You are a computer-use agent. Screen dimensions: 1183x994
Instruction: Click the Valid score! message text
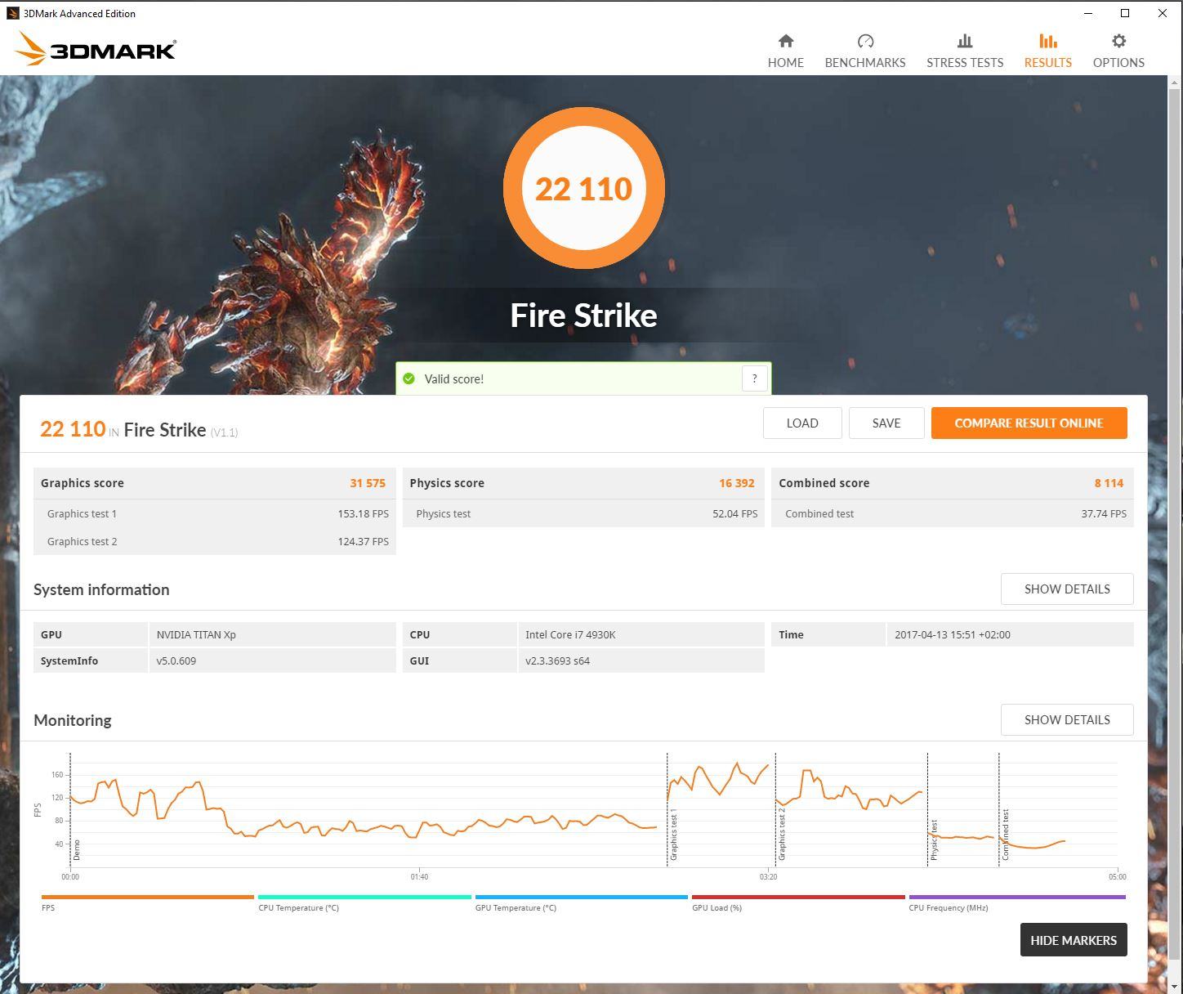(454, 378)
